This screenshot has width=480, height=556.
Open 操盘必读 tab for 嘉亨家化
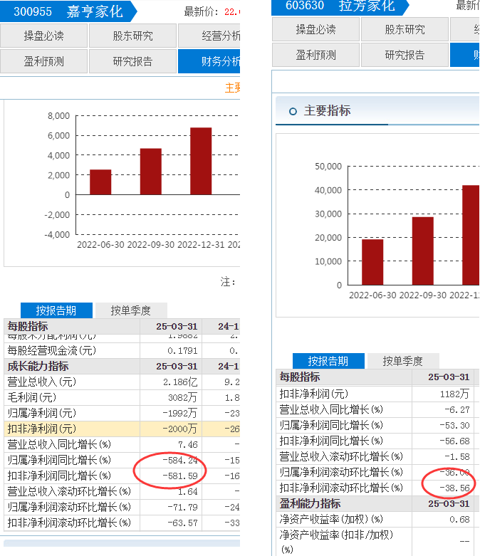[x=43, y=36]
